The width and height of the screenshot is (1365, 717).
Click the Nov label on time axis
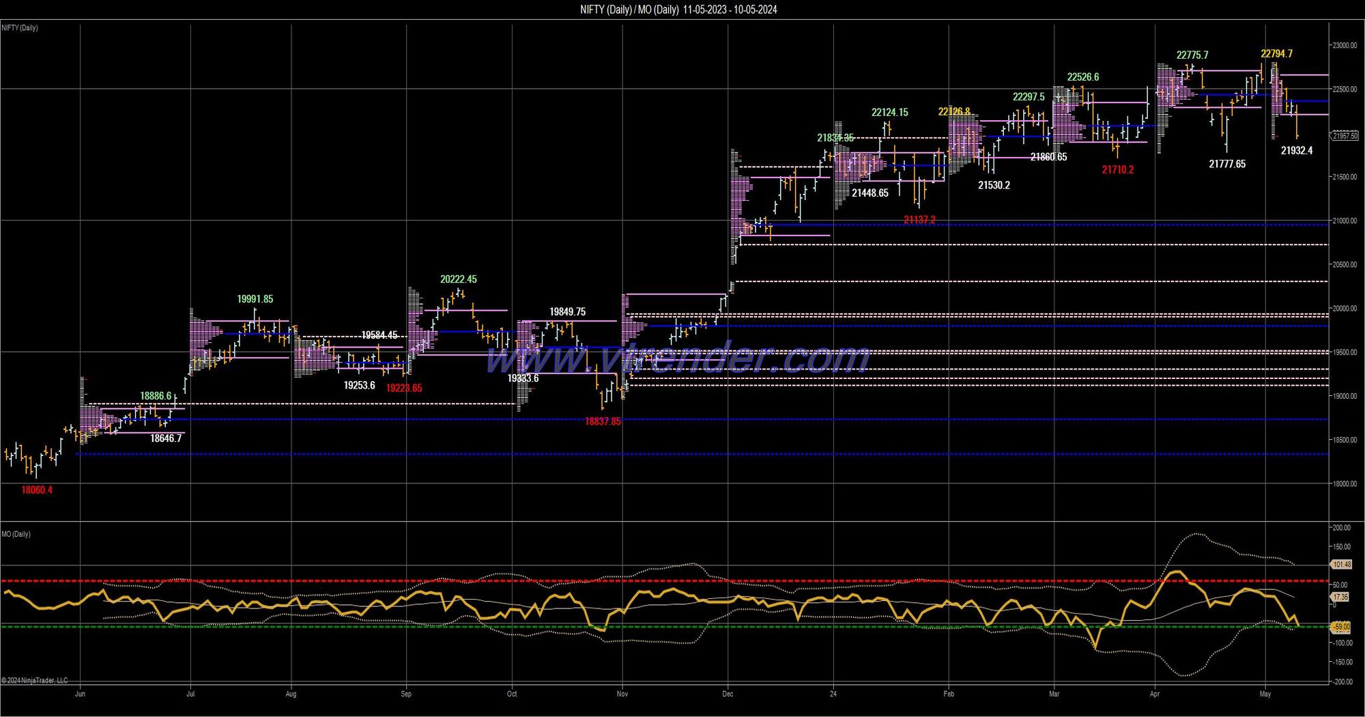coord(622,694)
